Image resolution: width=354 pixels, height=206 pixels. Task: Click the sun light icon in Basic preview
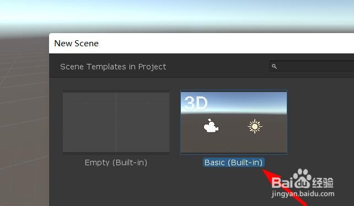255,126
